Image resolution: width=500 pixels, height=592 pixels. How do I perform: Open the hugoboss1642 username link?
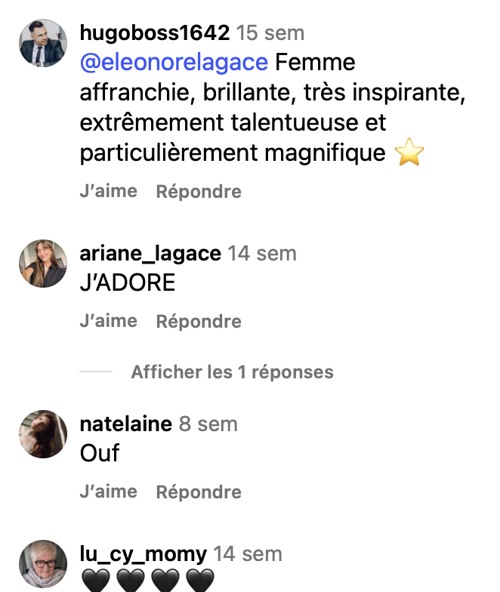coord(154,33)
